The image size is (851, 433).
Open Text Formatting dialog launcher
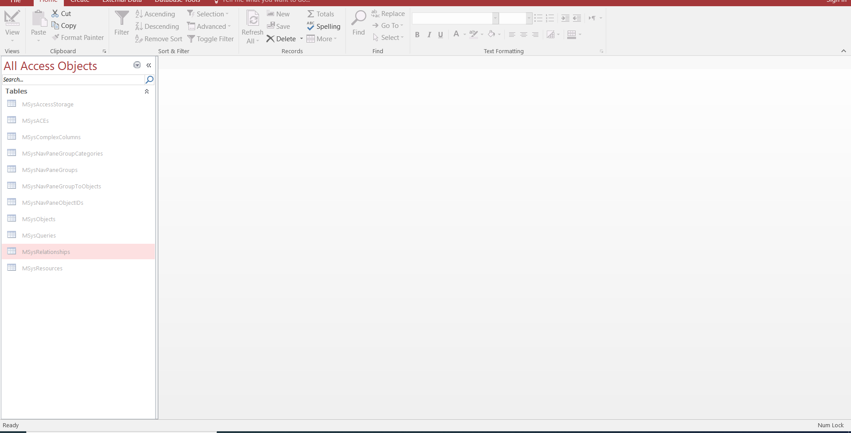[601, 51]
